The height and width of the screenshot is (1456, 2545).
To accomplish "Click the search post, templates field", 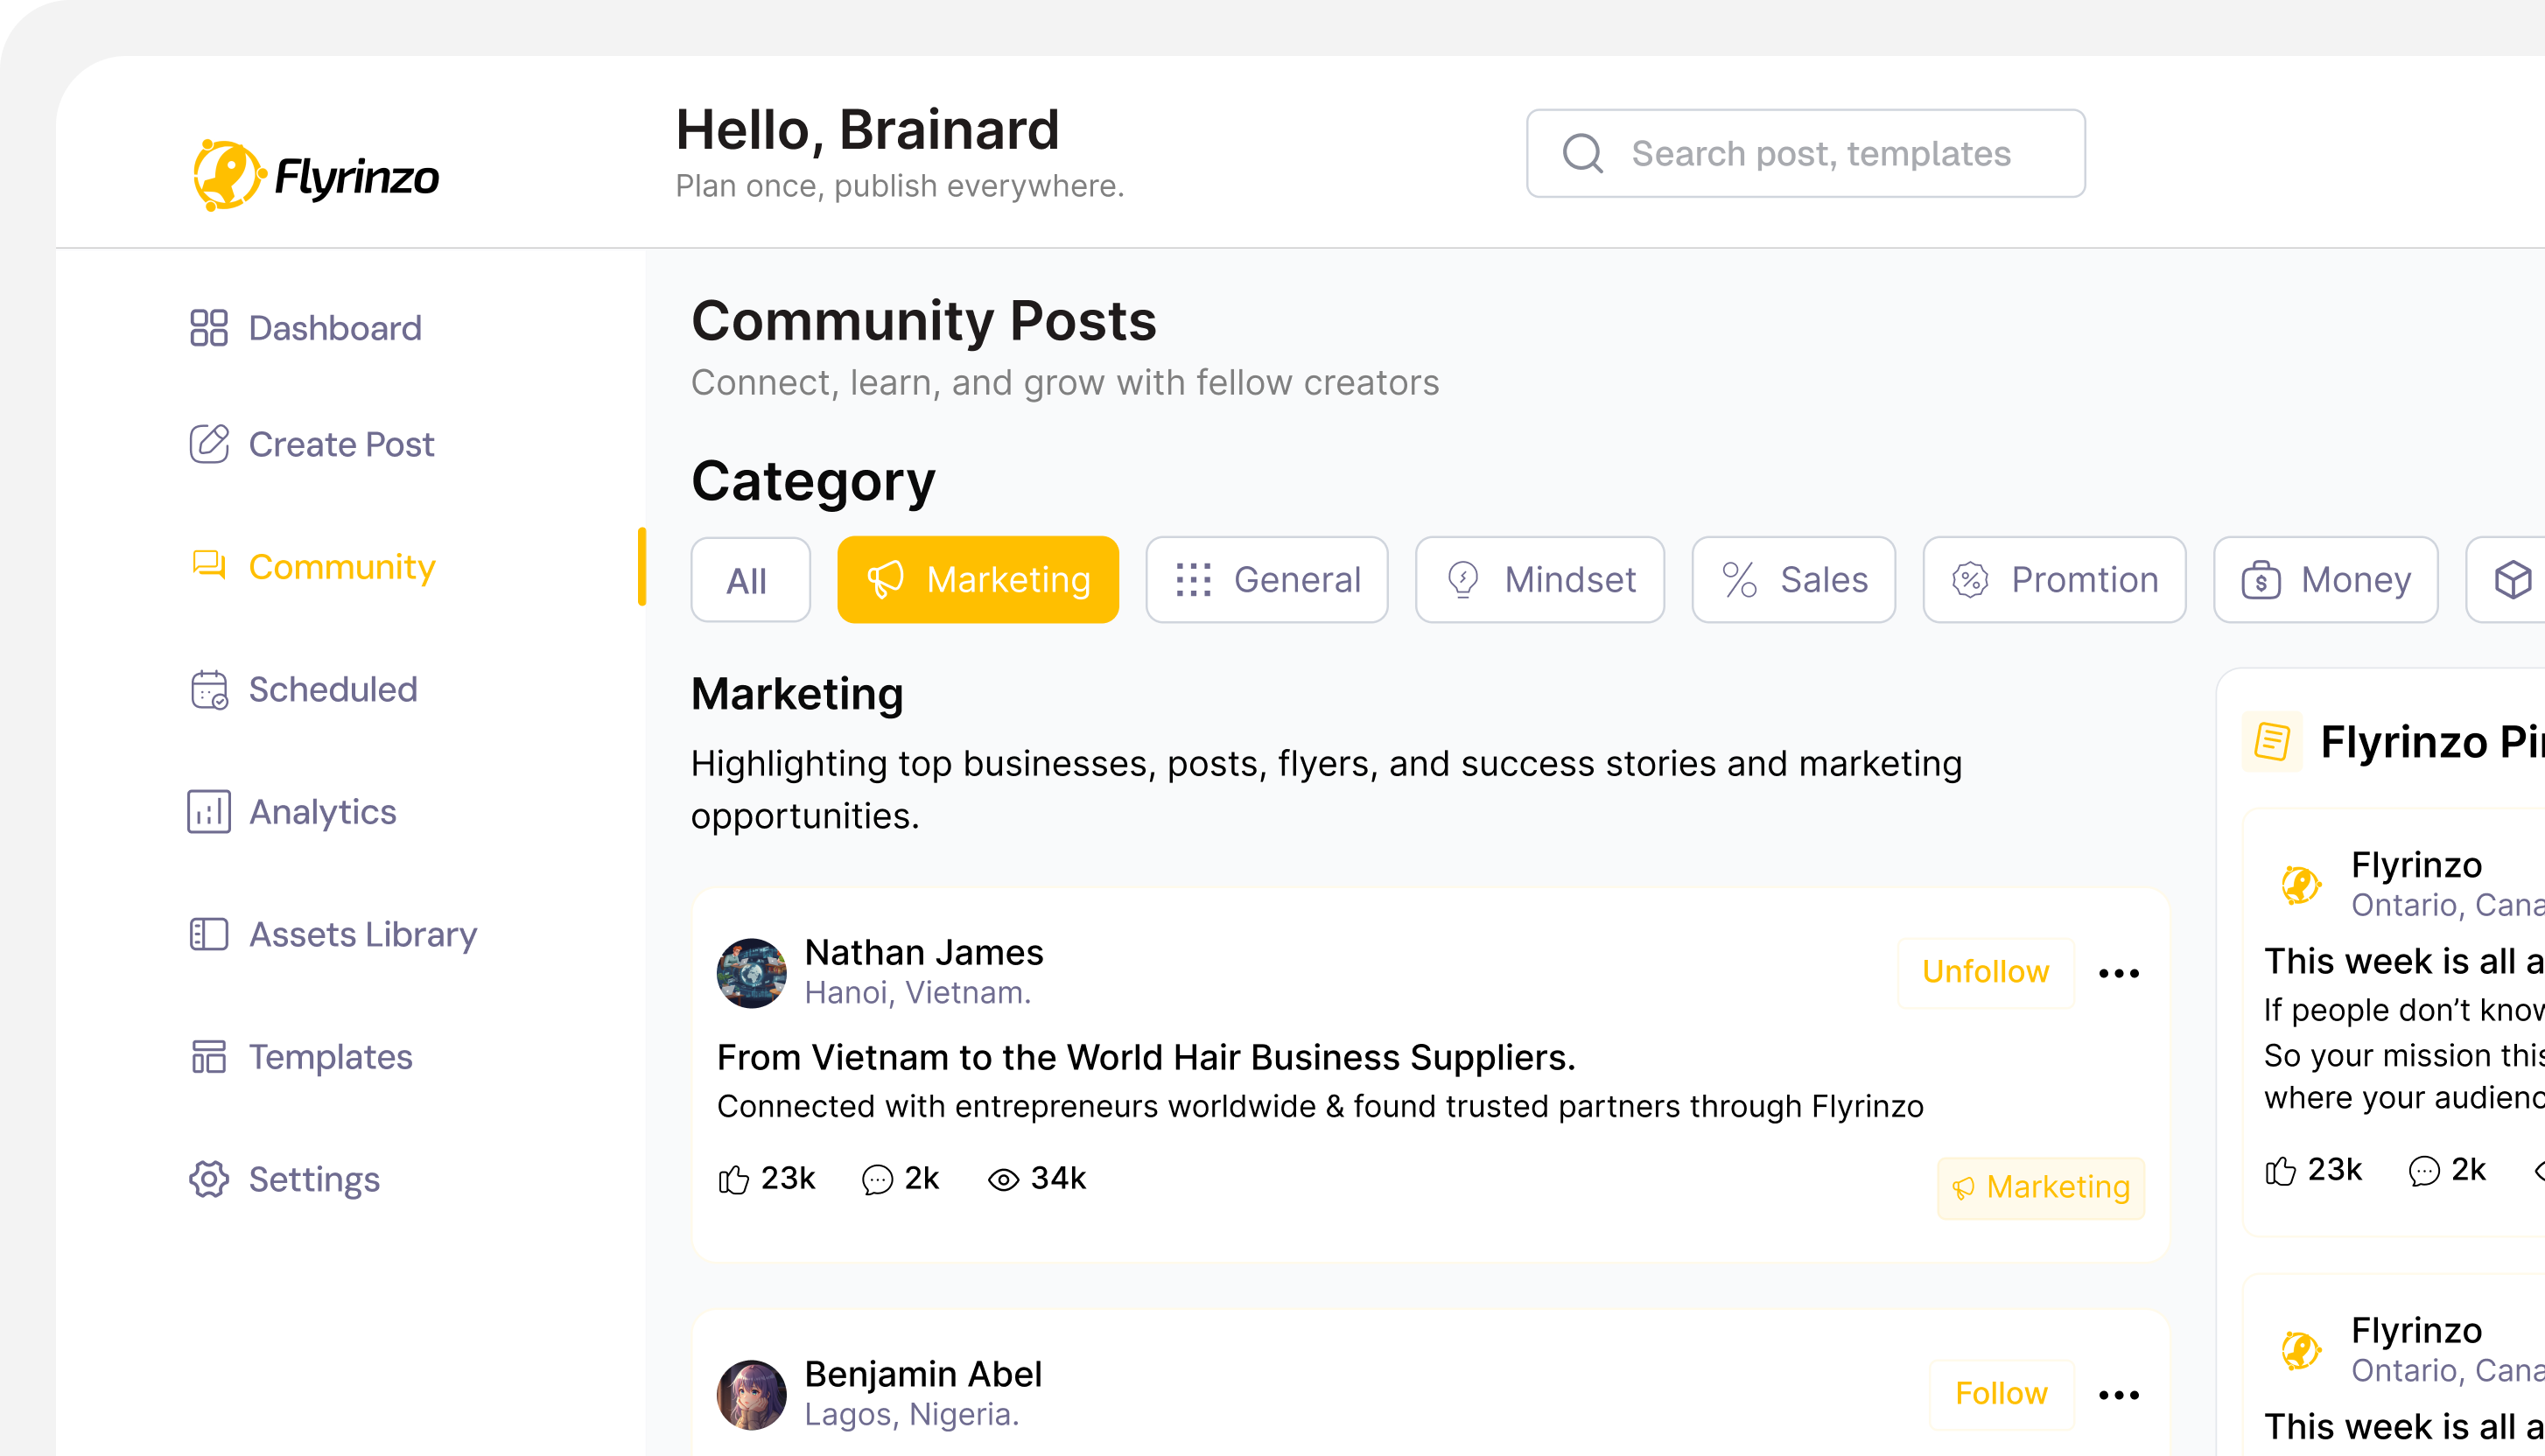I will tap(1806, 153).
